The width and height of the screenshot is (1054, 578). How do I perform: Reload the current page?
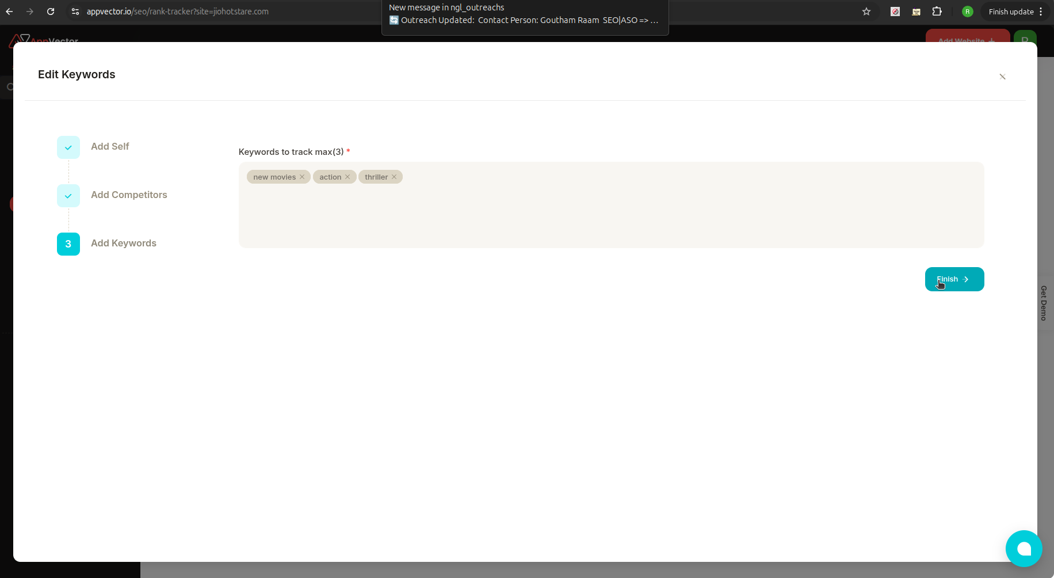51,12
